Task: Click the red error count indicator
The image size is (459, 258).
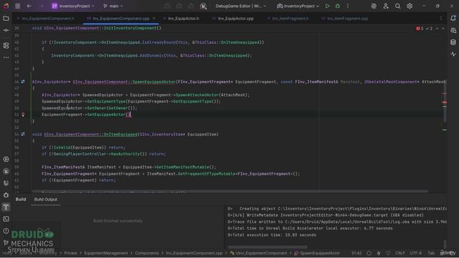Action: tap(420, 29)
